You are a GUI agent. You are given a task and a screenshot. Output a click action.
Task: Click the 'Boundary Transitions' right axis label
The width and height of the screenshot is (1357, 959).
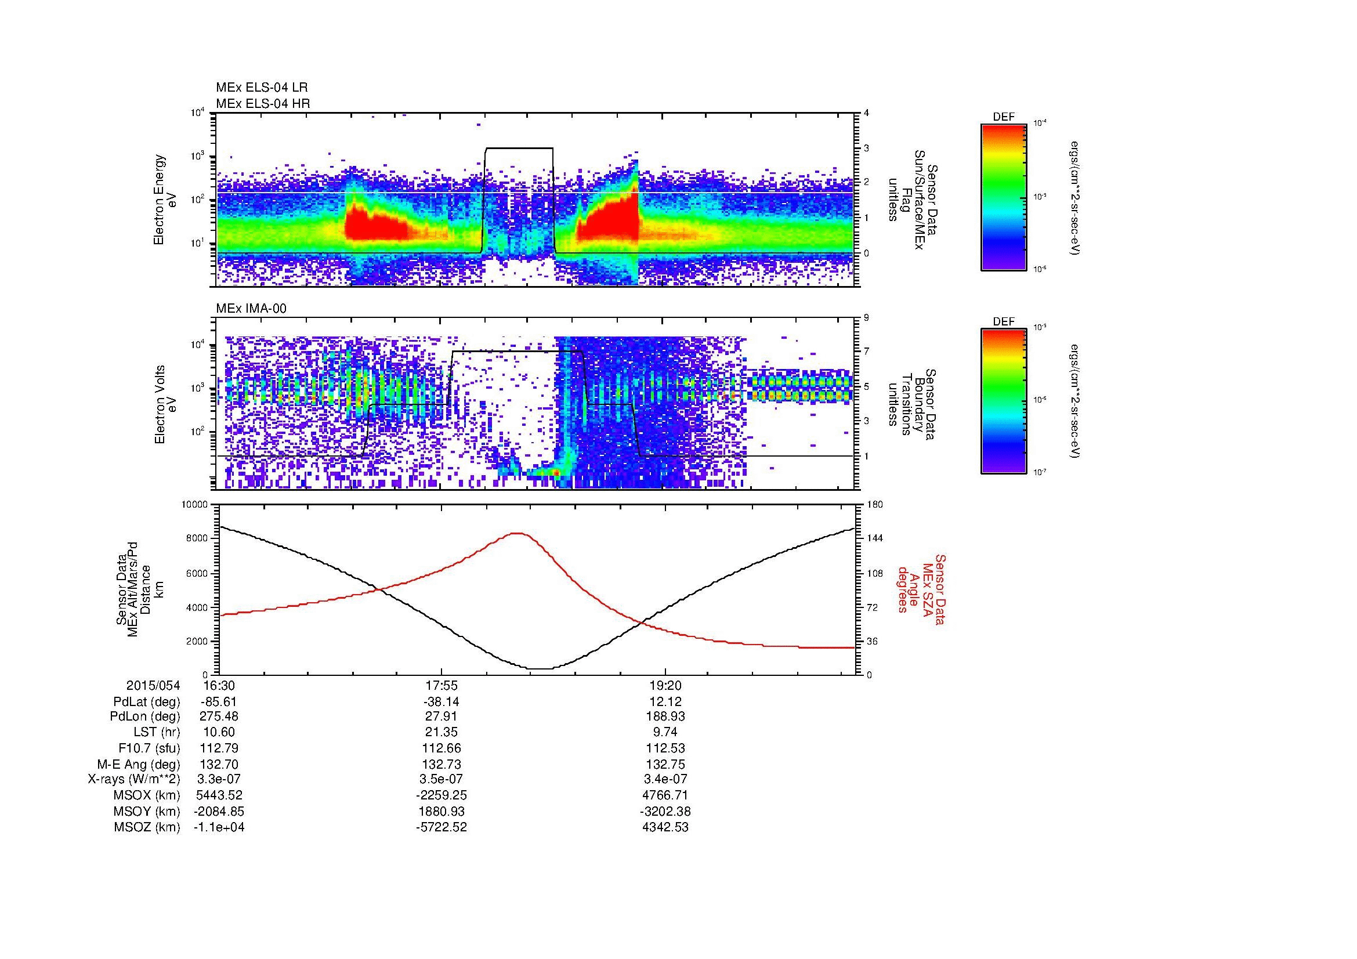click(914, 404)
